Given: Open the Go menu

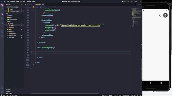Looking at the screenshot, I should (x=21, y=1).
